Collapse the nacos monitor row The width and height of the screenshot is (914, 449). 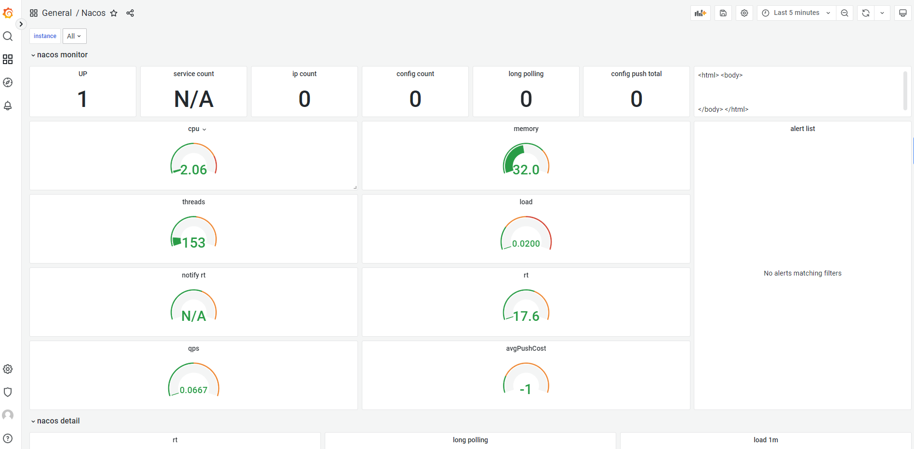coord(59,54)
